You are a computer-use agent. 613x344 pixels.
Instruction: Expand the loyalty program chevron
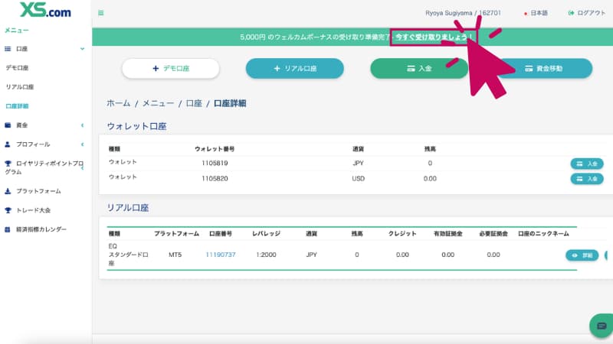pos(83,168)
